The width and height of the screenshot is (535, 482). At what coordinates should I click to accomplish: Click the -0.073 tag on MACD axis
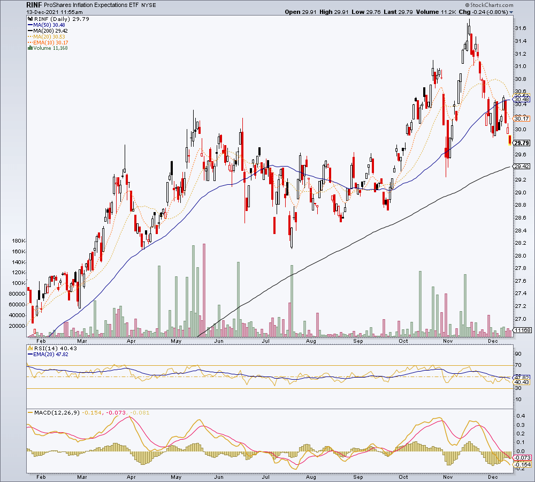523,458
